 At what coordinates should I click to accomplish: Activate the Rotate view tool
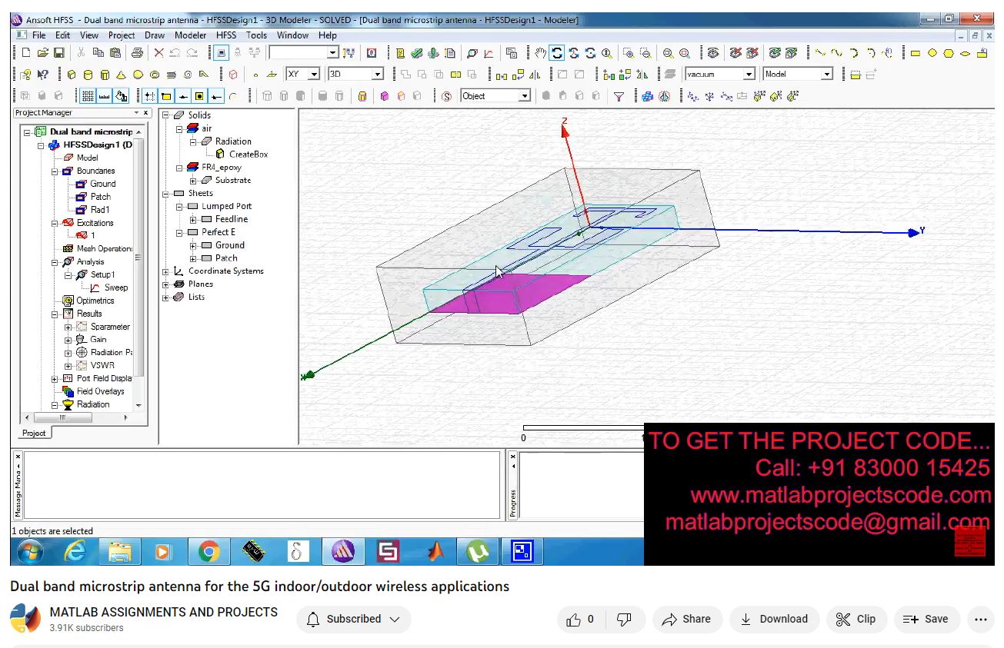tap(557, 53)
